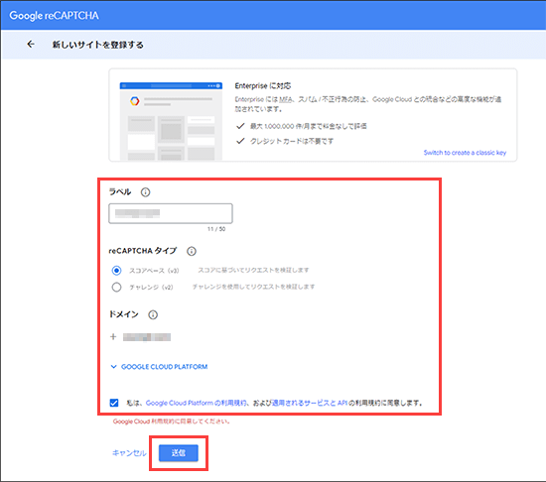The height and width of the screenshot is (482, 546).
Task: Open the Google Cloud Platform terms of service link
Action: click(196, 403)
